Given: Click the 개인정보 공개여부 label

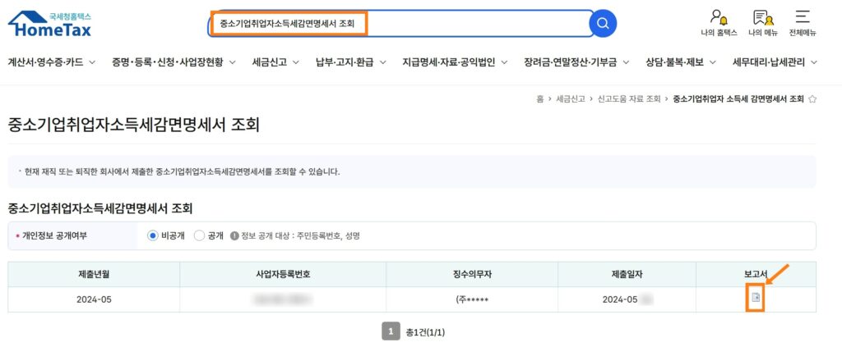Looking at the screenshot, I should 55,236.
